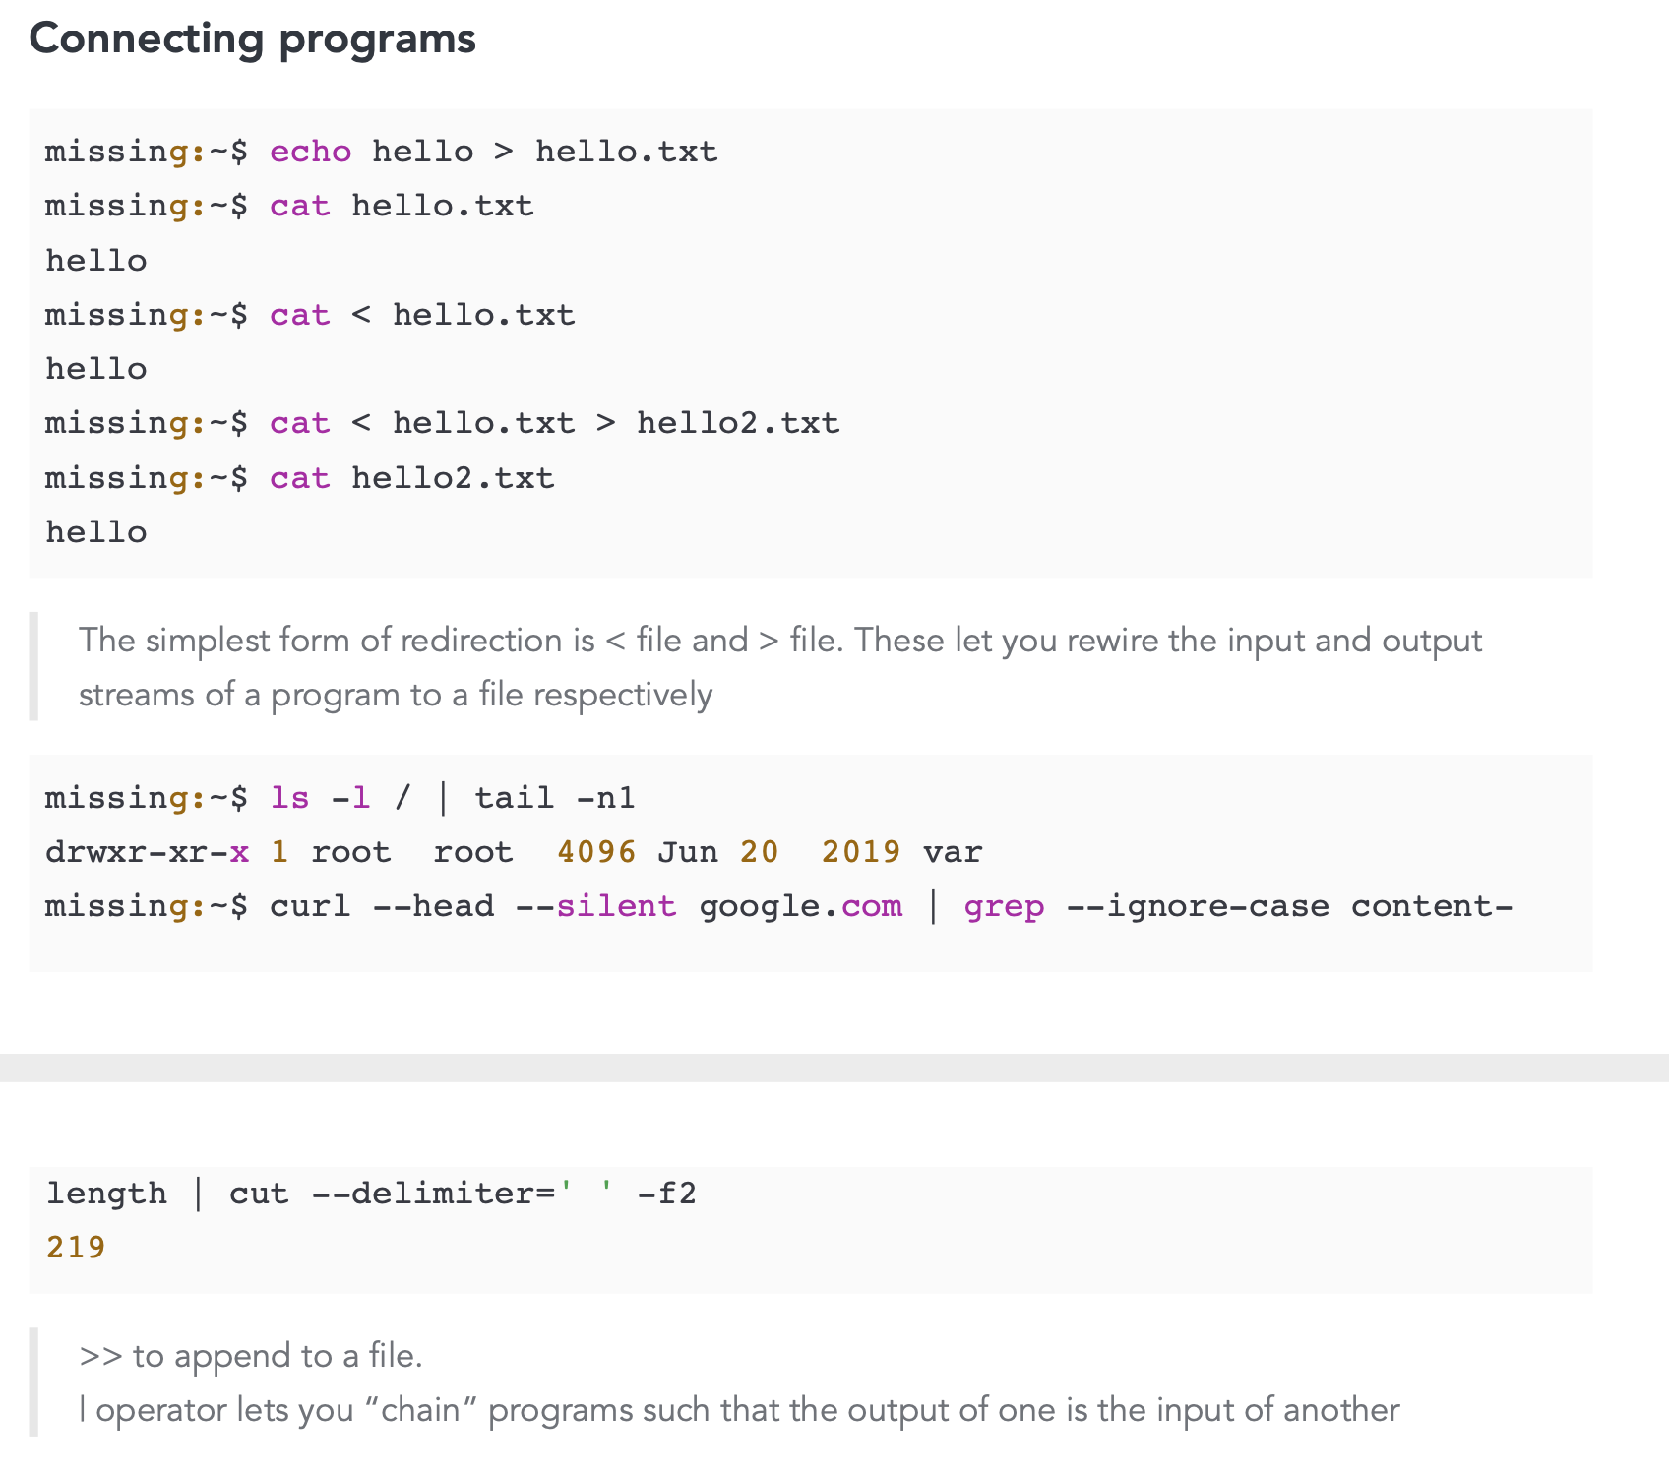Image resolution: width=1669 pixels, height=1470 pixels.
Task: Click "hello2.txt" in the redirect output line
Action: click(738, 423)
